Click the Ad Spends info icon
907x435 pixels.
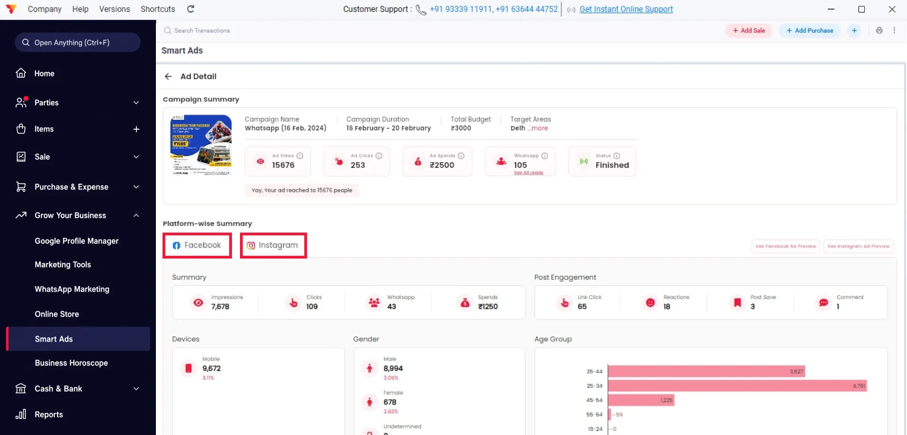(461, 156)
